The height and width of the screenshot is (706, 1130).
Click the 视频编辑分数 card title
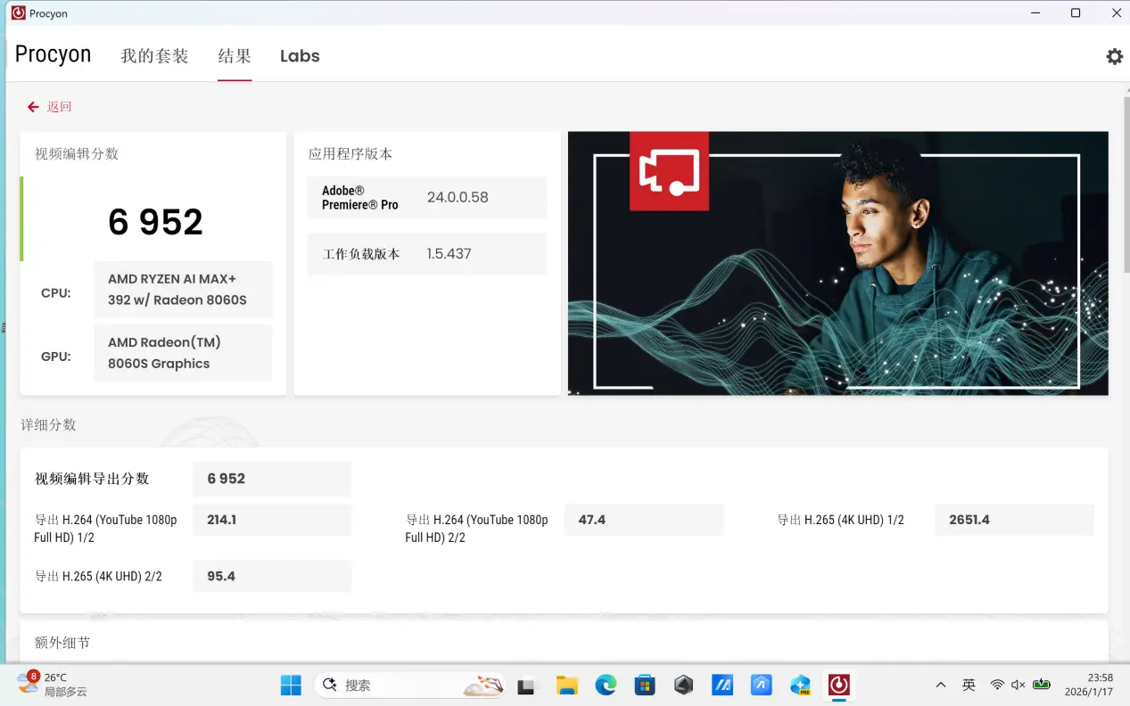[77, 153]
